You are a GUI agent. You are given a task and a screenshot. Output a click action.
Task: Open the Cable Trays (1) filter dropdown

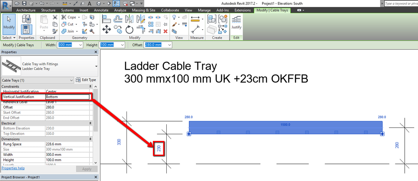(71, 80)
